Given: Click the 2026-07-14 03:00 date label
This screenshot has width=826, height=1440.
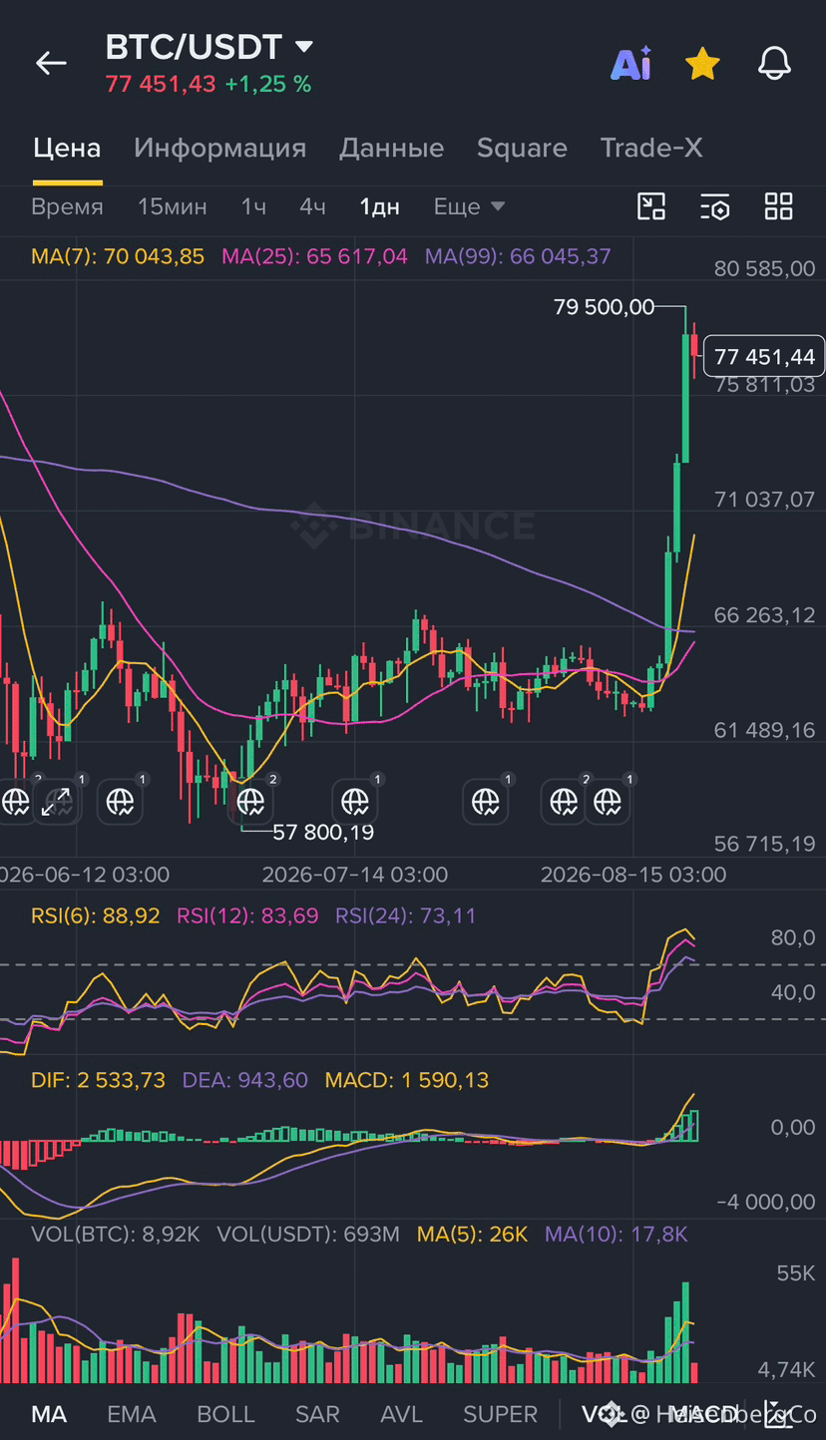Looking at the screenshot, I should [355, 875].
